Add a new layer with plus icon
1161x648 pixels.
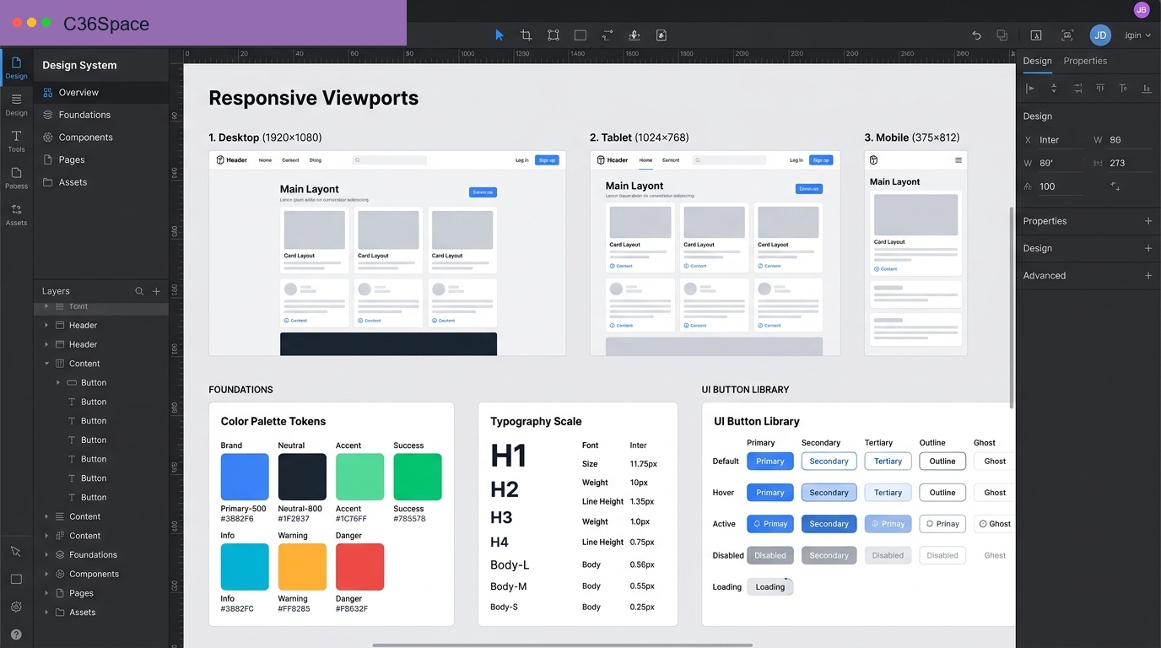156,291
